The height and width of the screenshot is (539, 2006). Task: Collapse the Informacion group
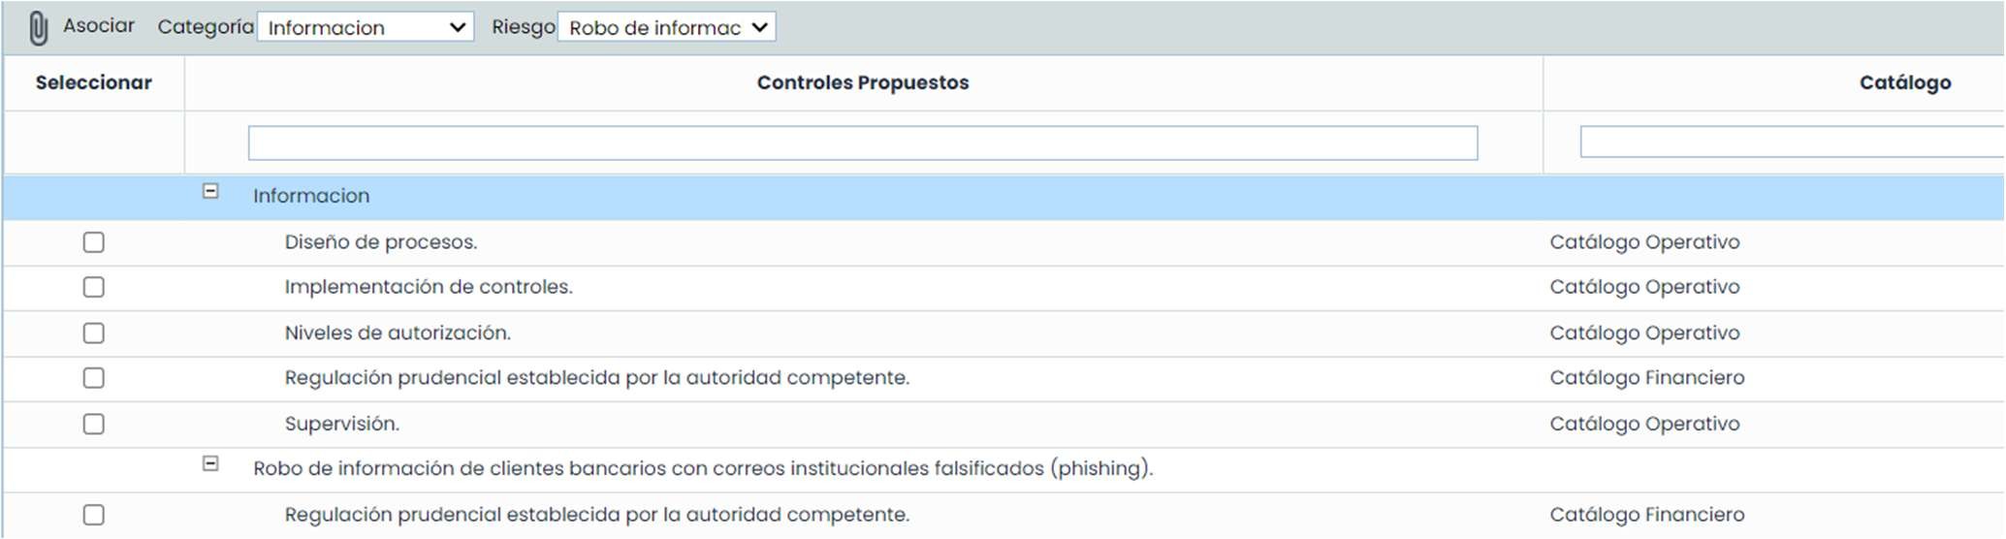210,192
